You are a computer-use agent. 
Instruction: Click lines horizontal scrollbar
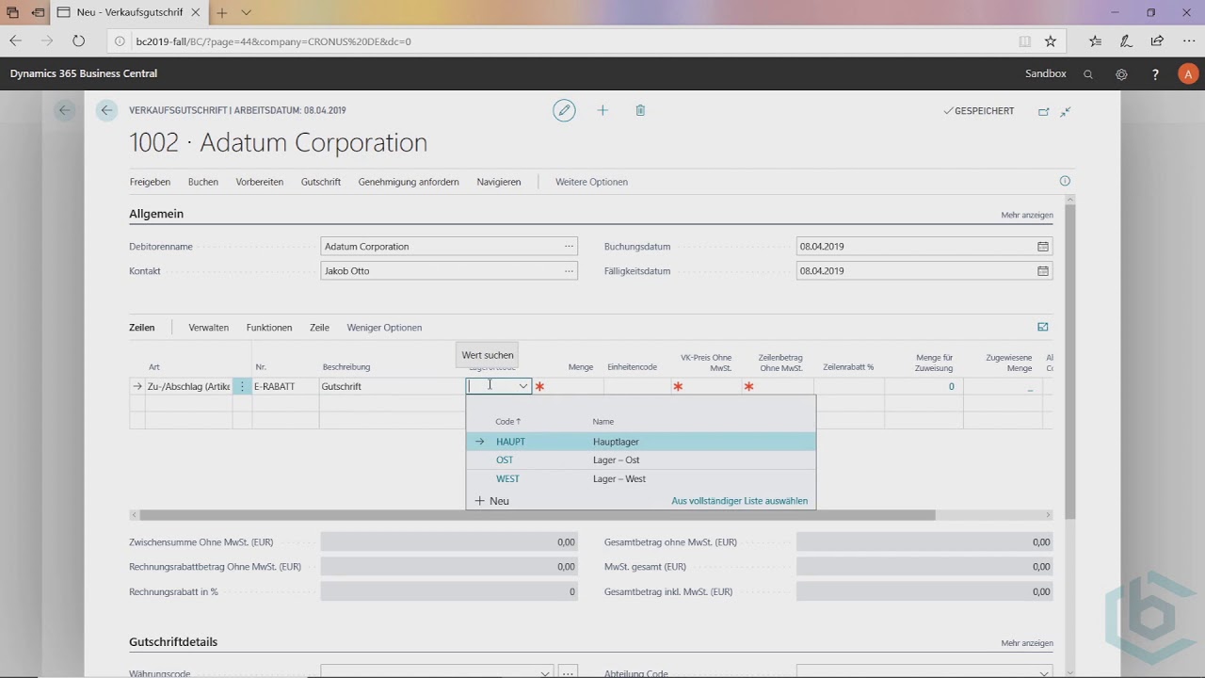click(538, 515)
